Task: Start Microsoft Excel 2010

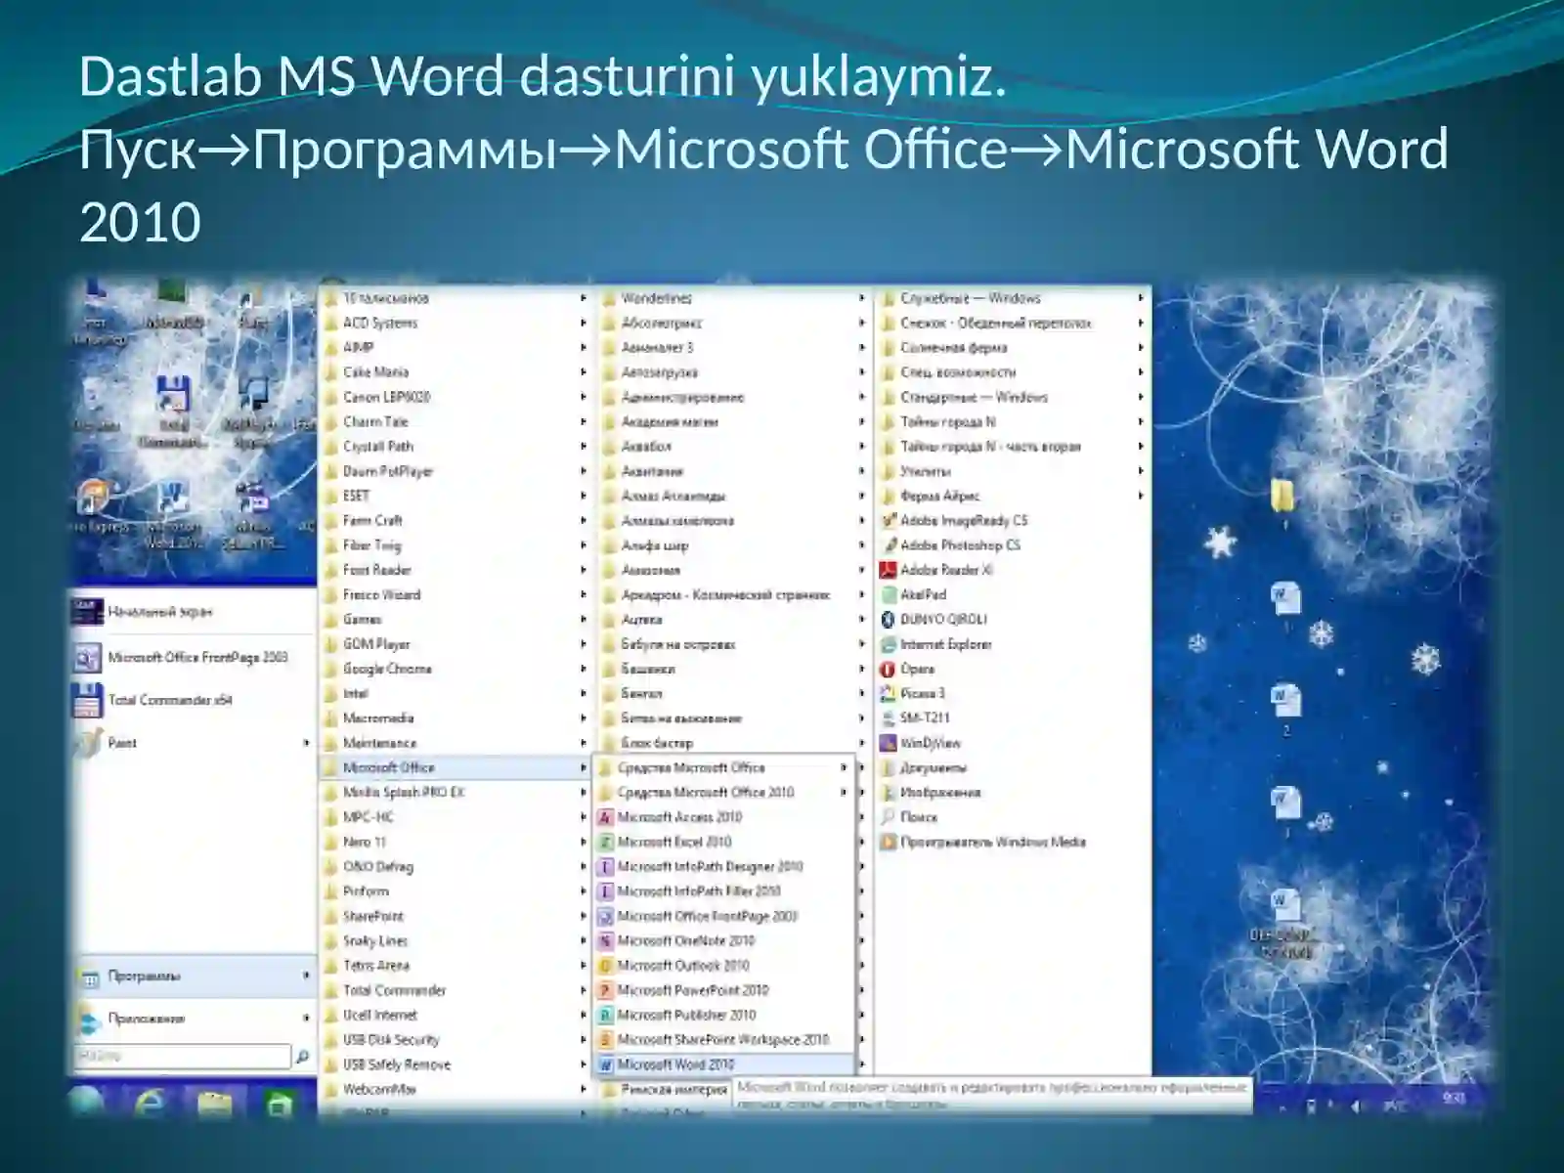Action: (x=723, y=842)
